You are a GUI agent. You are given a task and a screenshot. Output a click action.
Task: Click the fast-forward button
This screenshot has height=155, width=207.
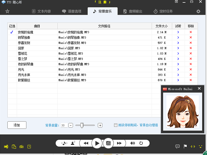click(x=119, y=143)
